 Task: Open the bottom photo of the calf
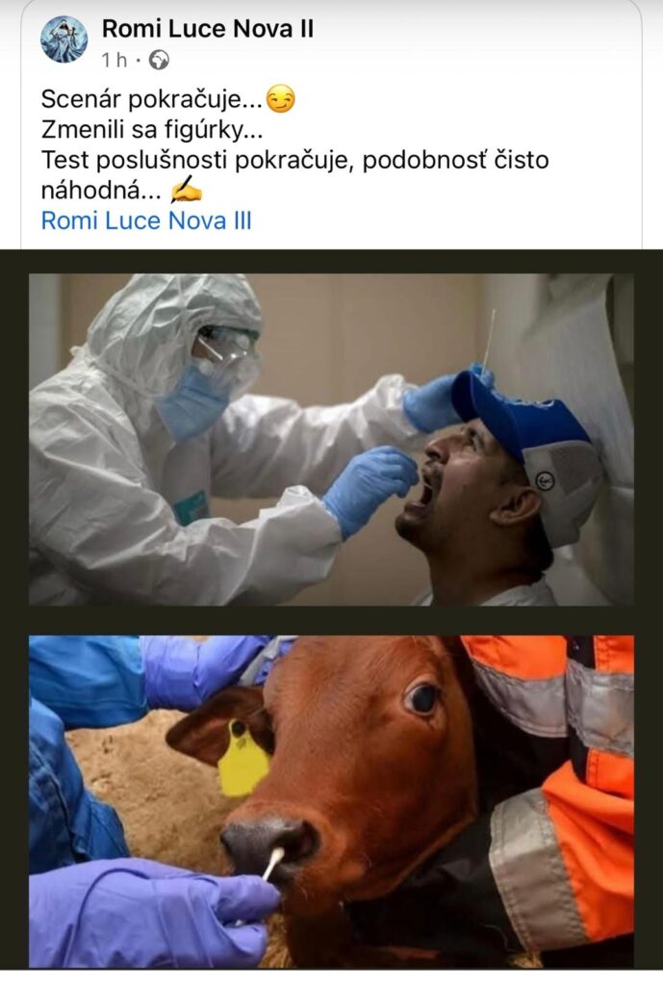[331, 802]
